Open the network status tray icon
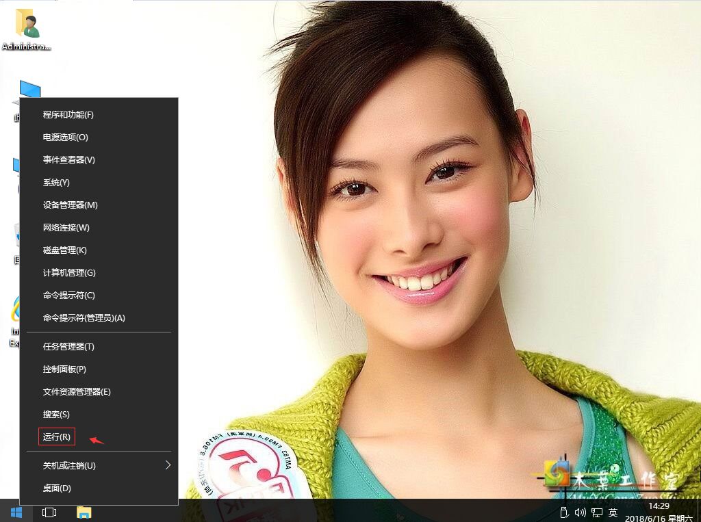Viewport: 701px width, 522px height. 596,512
